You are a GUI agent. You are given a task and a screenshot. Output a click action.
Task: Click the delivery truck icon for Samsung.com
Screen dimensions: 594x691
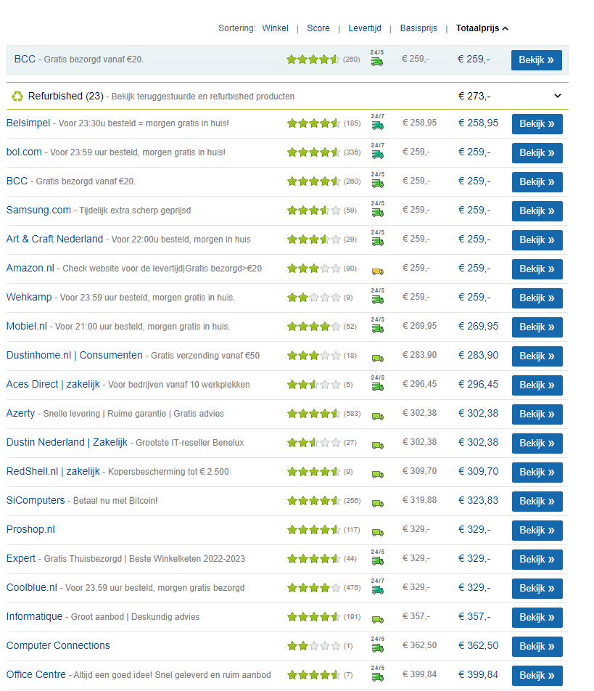(x=377, y=213)
